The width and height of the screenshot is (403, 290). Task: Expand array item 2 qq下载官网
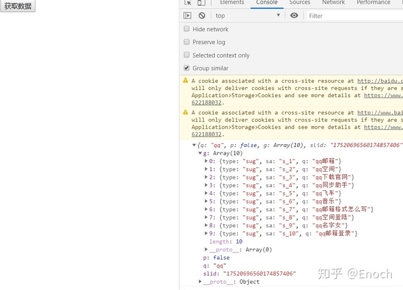(206, 177)
